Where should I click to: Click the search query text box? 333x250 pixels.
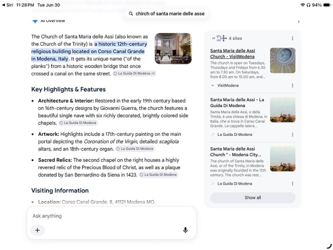click(x=166, y=14)
